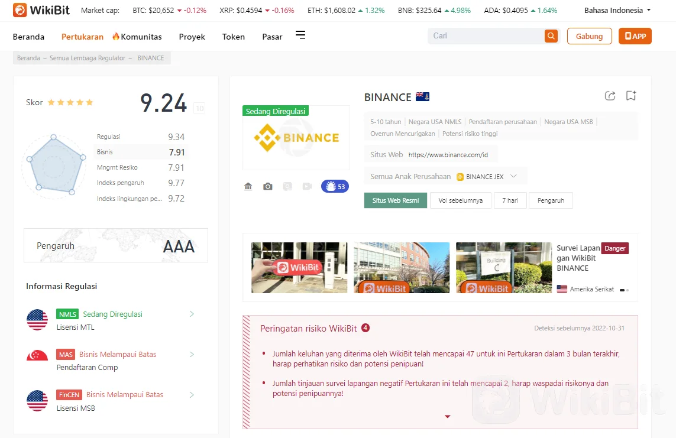Click the Overrun Mencurigakan tag
Image resolution: width=676 pixels, height=438 pixels.
(403, 134)
